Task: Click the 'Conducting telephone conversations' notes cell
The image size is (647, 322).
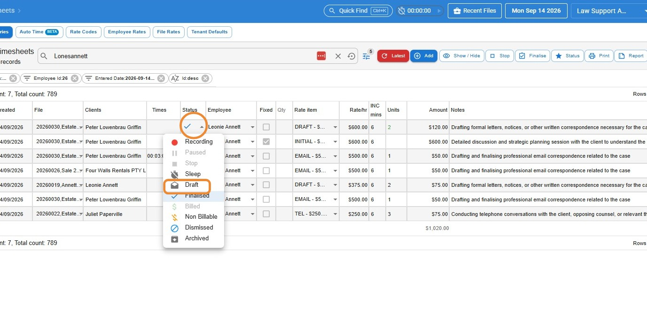Action: click(x=548, y=214)
